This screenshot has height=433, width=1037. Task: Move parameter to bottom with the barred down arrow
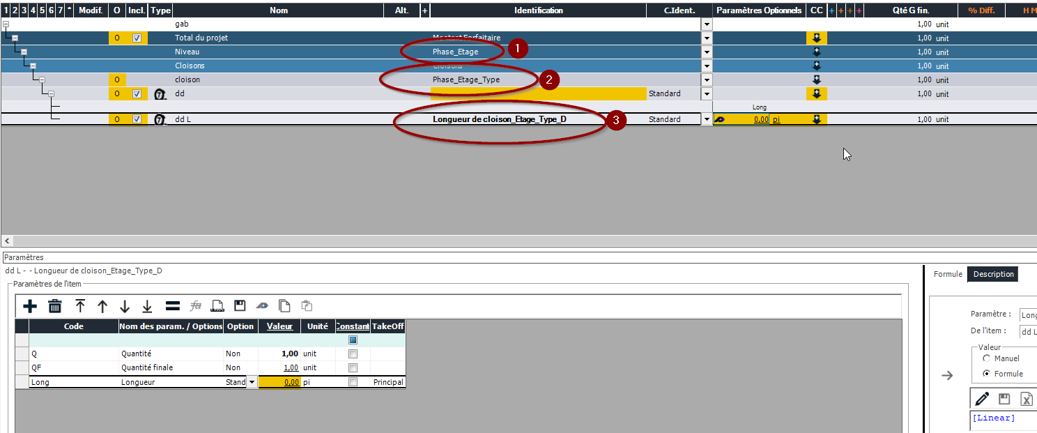[147, 306]
